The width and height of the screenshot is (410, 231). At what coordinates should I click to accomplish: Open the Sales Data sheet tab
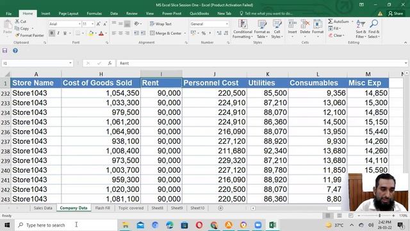point(43,208)
